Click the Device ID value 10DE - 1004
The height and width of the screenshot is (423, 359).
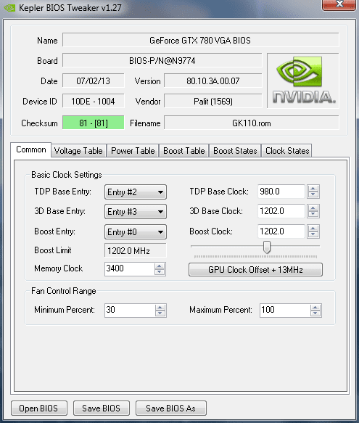tap(94, 101)
